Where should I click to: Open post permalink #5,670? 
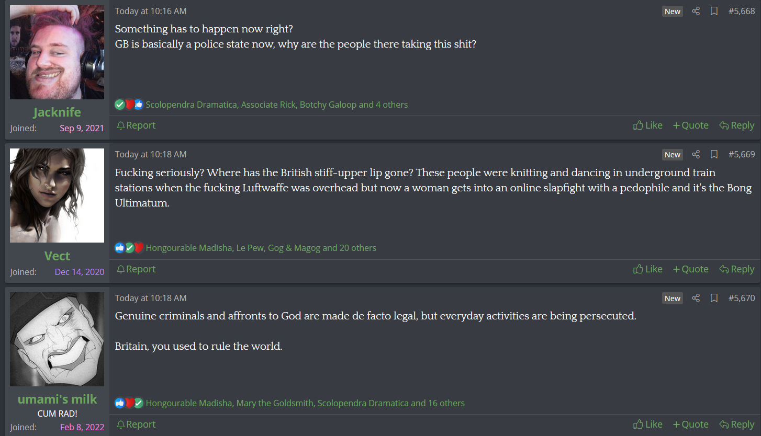pyautogui.click(x=742, y=298)
